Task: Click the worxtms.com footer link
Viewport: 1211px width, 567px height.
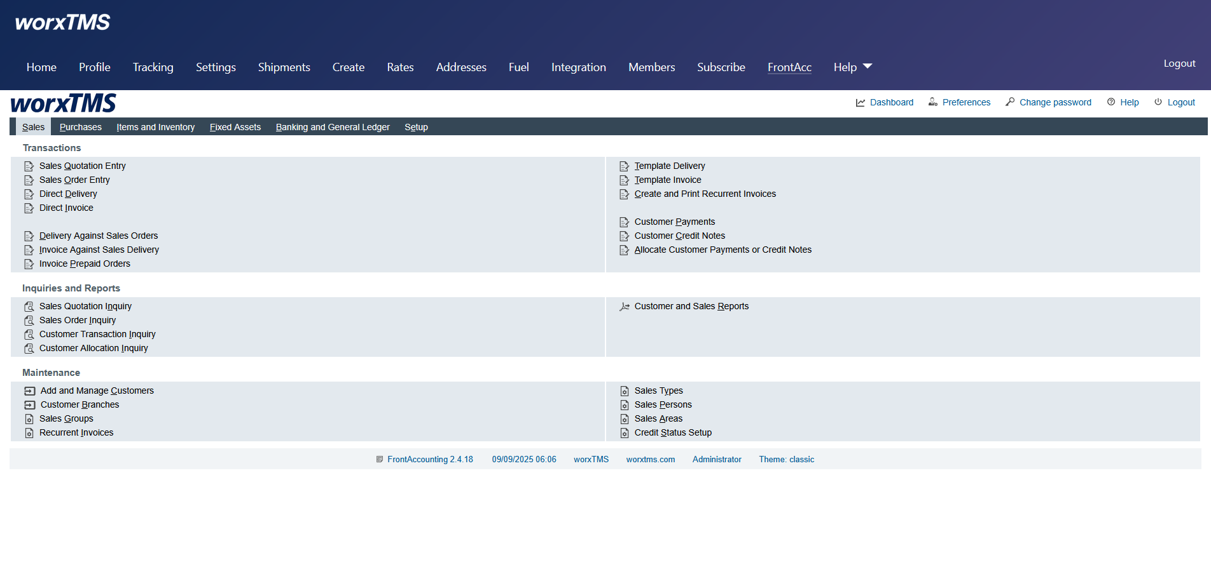Action: [x=650, y=460]
